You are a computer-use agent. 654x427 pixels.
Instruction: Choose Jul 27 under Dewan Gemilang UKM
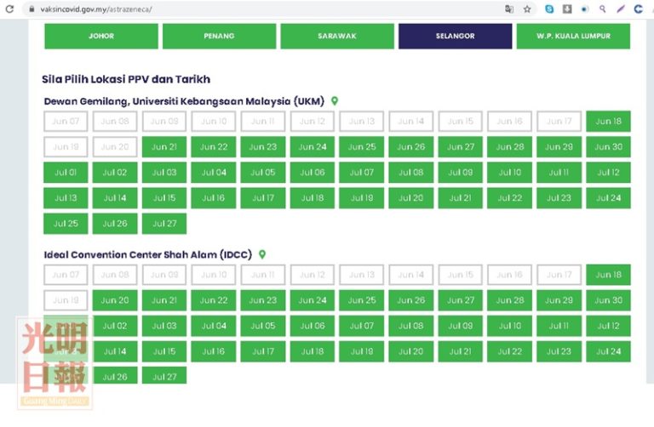(x=164, y=224)
